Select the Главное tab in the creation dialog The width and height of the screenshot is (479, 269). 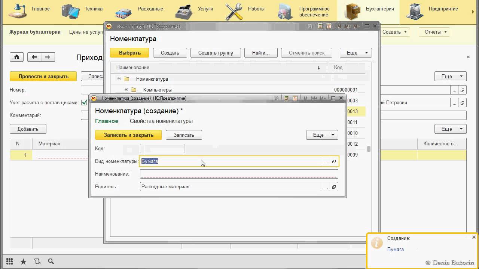coord(107,121)
